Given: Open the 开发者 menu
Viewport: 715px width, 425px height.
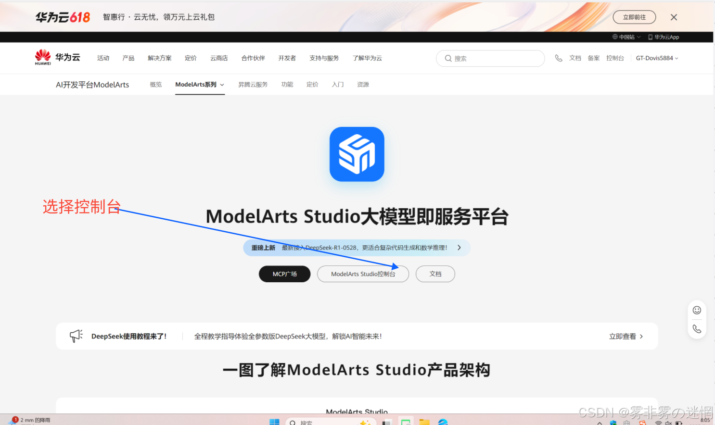Looking at the screenshot, I should tap(287, 58).
